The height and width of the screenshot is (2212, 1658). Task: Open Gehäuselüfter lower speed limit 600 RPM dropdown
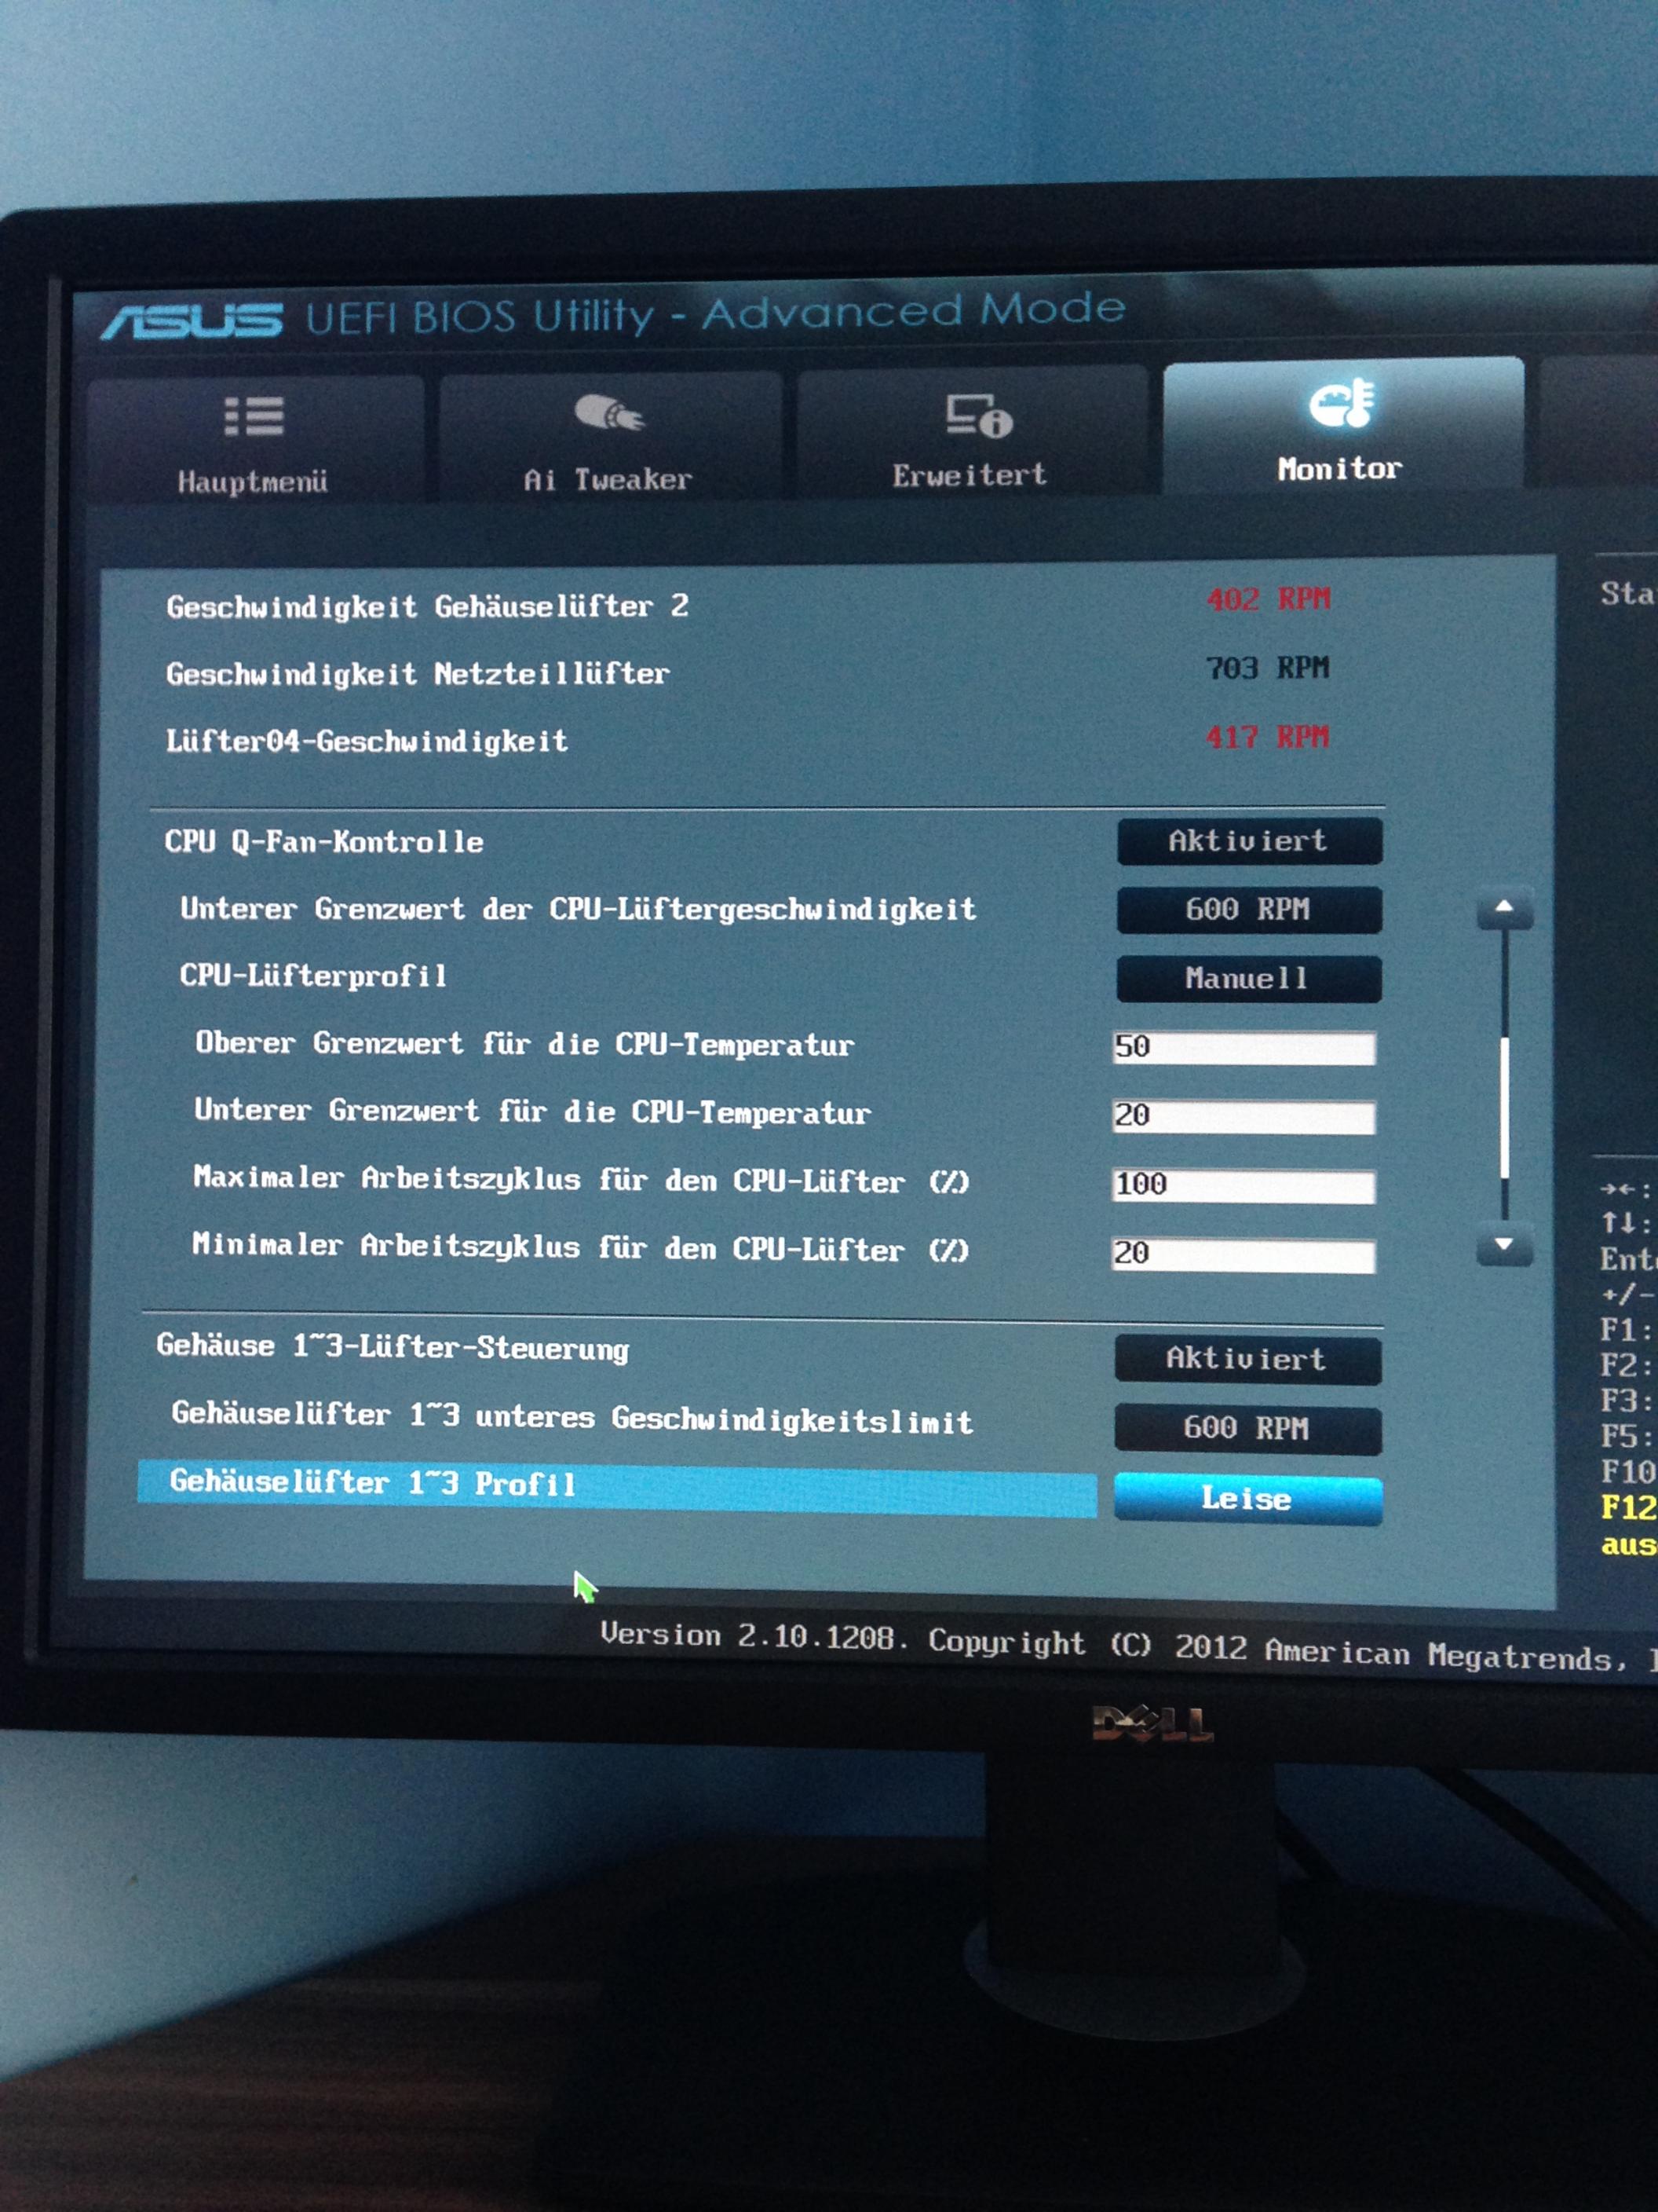click(1247, 1429)
